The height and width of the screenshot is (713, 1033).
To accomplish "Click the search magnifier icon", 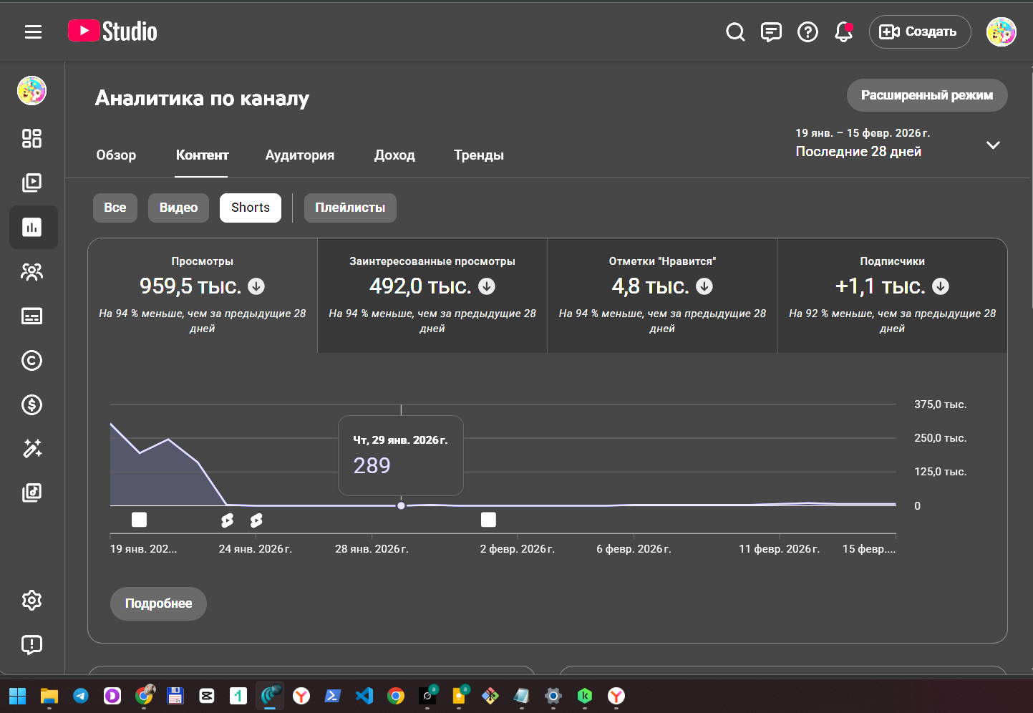I will 735,31.
